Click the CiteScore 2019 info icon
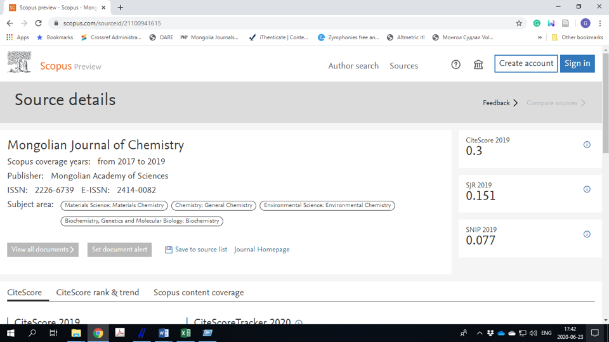 [x=587, y=145]
